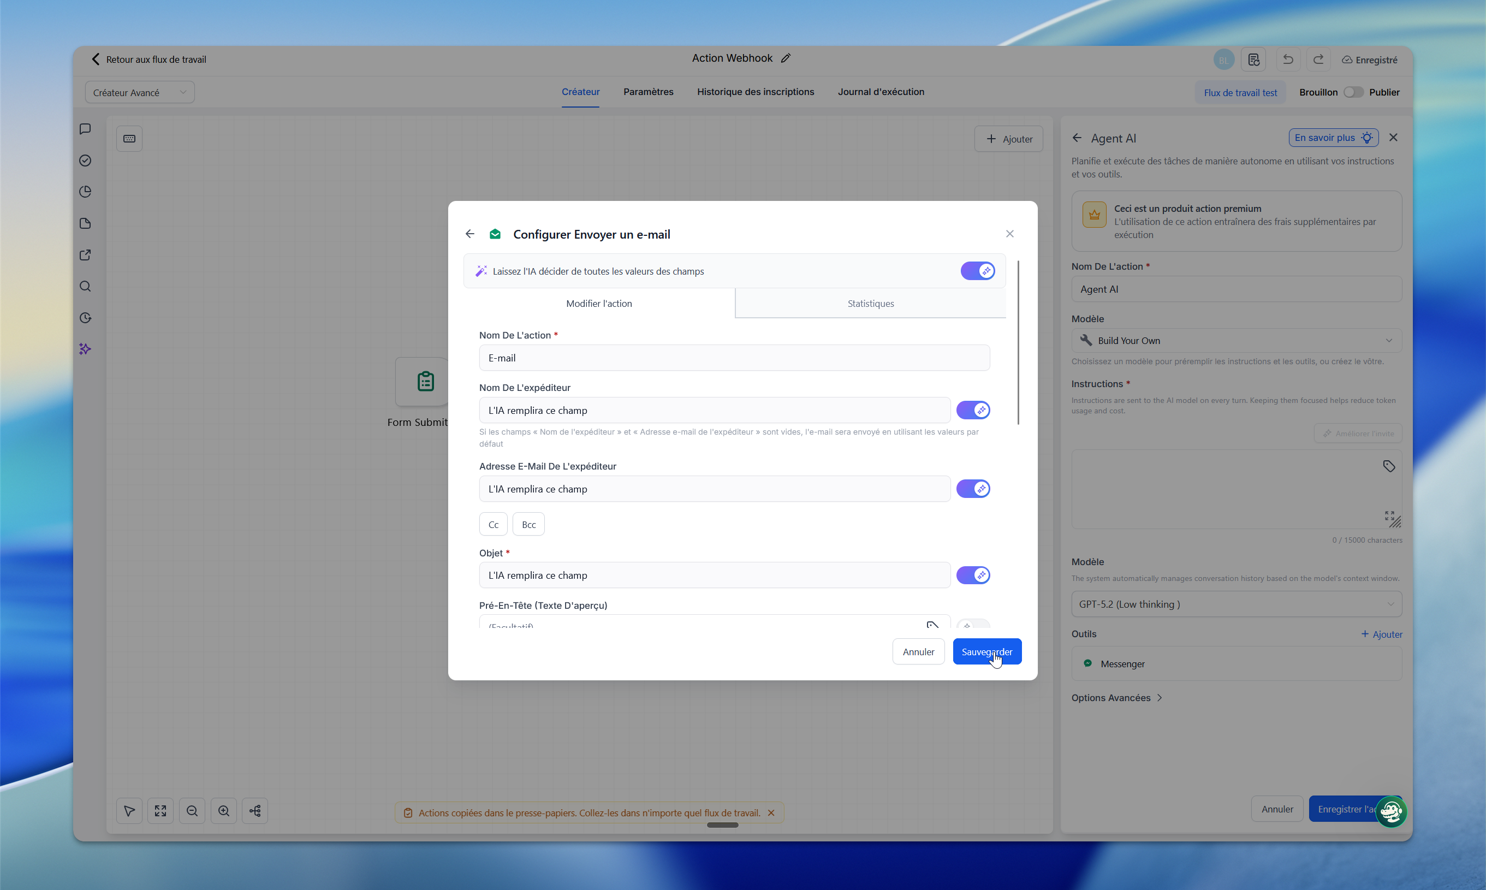Click the tag icon in Instructions box

point(1388,466)
